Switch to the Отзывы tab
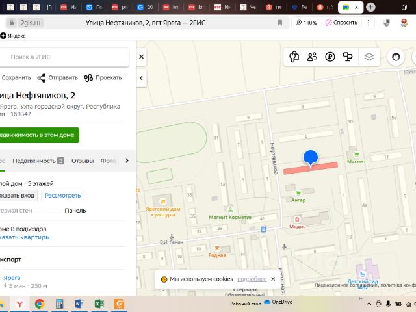 tap(83, 161)
